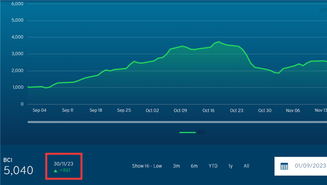Click the 4,000 y-axis label
The width and height of the screenshot is (327, 185).
17,37
